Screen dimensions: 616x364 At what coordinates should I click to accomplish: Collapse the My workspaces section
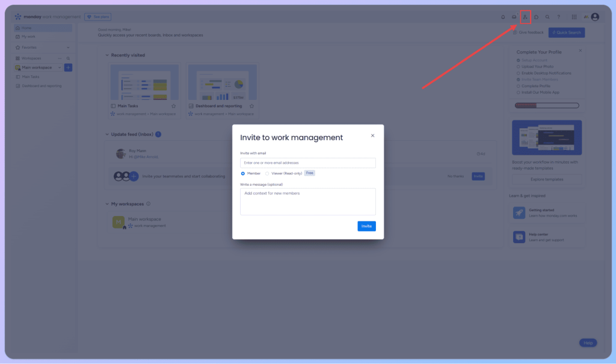click(x=107, y=204)
